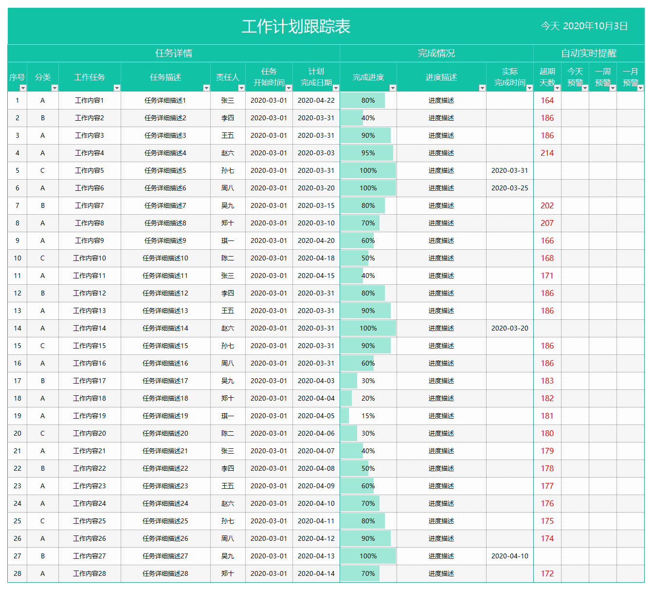Click the date 今天 2020年10月3日
Viewport: 652px width, 590px height.
584,26
